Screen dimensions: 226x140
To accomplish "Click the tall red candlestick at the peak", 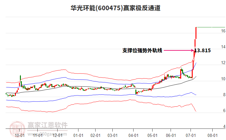I will click(196, 33).
